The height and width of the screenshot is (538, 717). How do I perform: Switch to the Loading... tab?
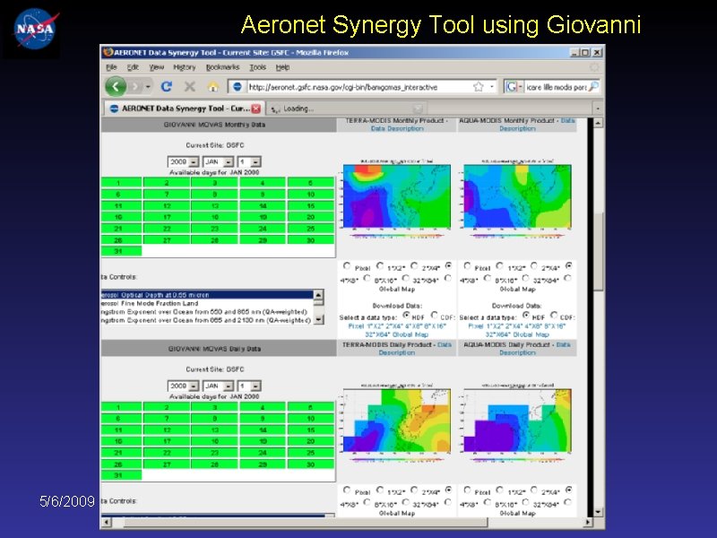click(x=346, y=108)
